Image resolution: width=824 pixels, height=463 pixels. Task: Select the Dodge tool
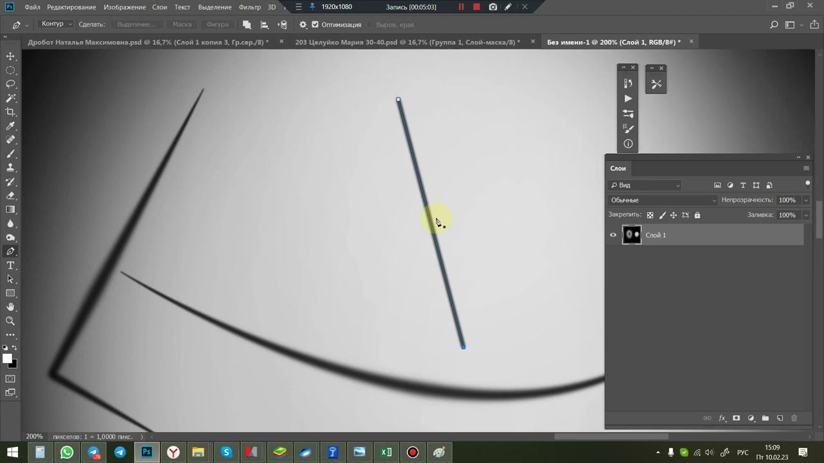(x=11, y=238)
